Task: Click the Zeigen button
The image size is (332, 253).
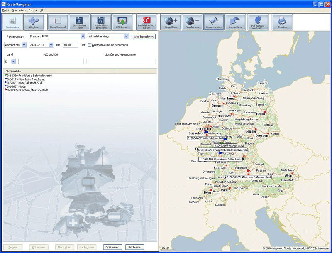Action: pos(13,247)
